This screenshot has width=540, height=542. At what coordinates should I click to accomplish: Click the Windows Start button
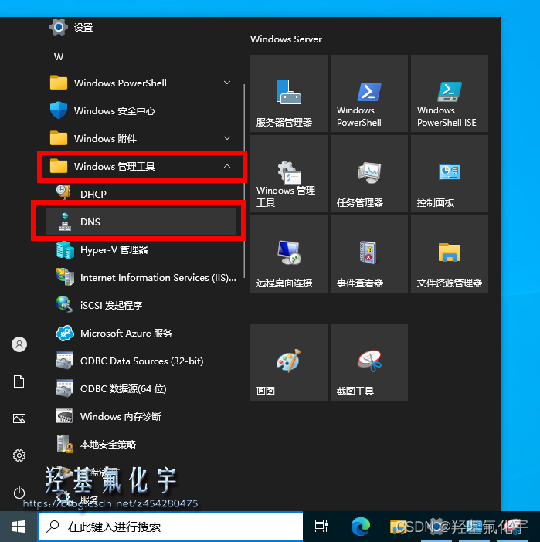pos(19,527)
